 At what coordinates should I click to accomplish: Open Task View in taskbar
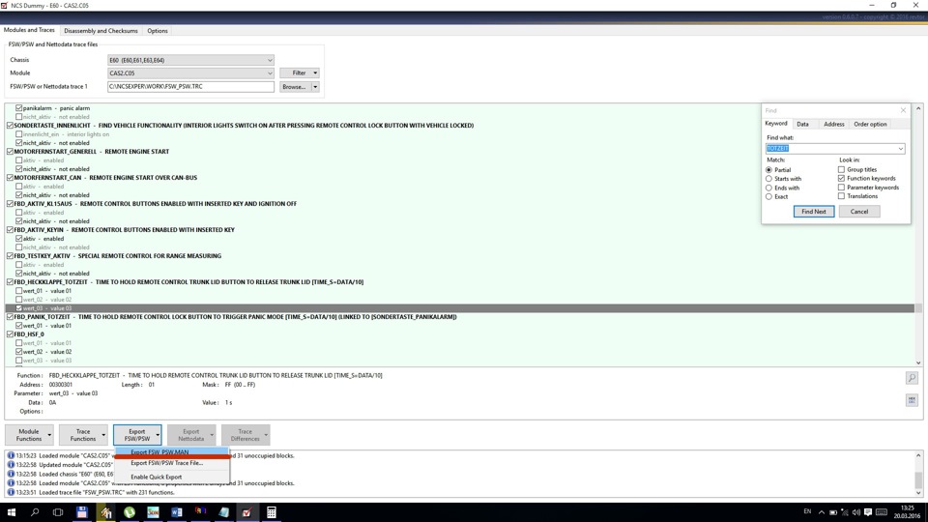[58, 512]
